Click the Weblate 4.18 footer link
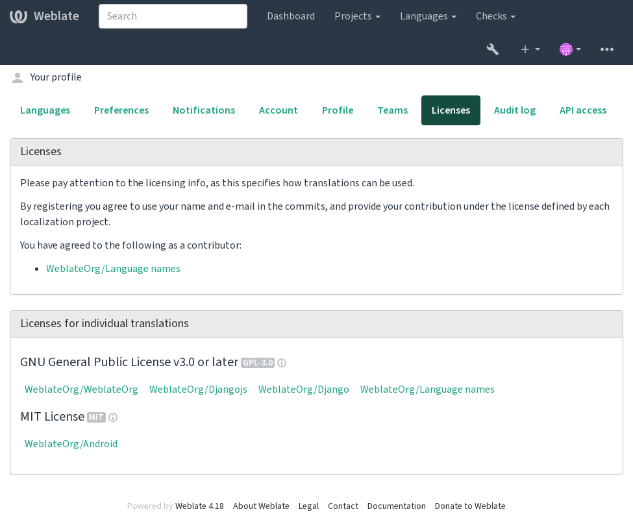 click(199, 506)
